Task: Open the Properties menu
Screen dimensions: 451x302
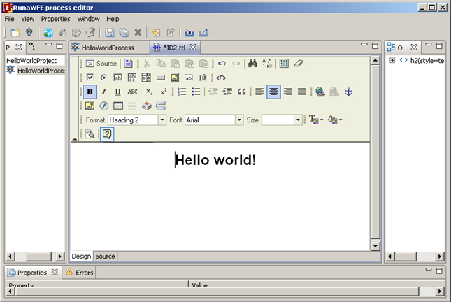Action: pyautogui.click(x=55, y=19)
